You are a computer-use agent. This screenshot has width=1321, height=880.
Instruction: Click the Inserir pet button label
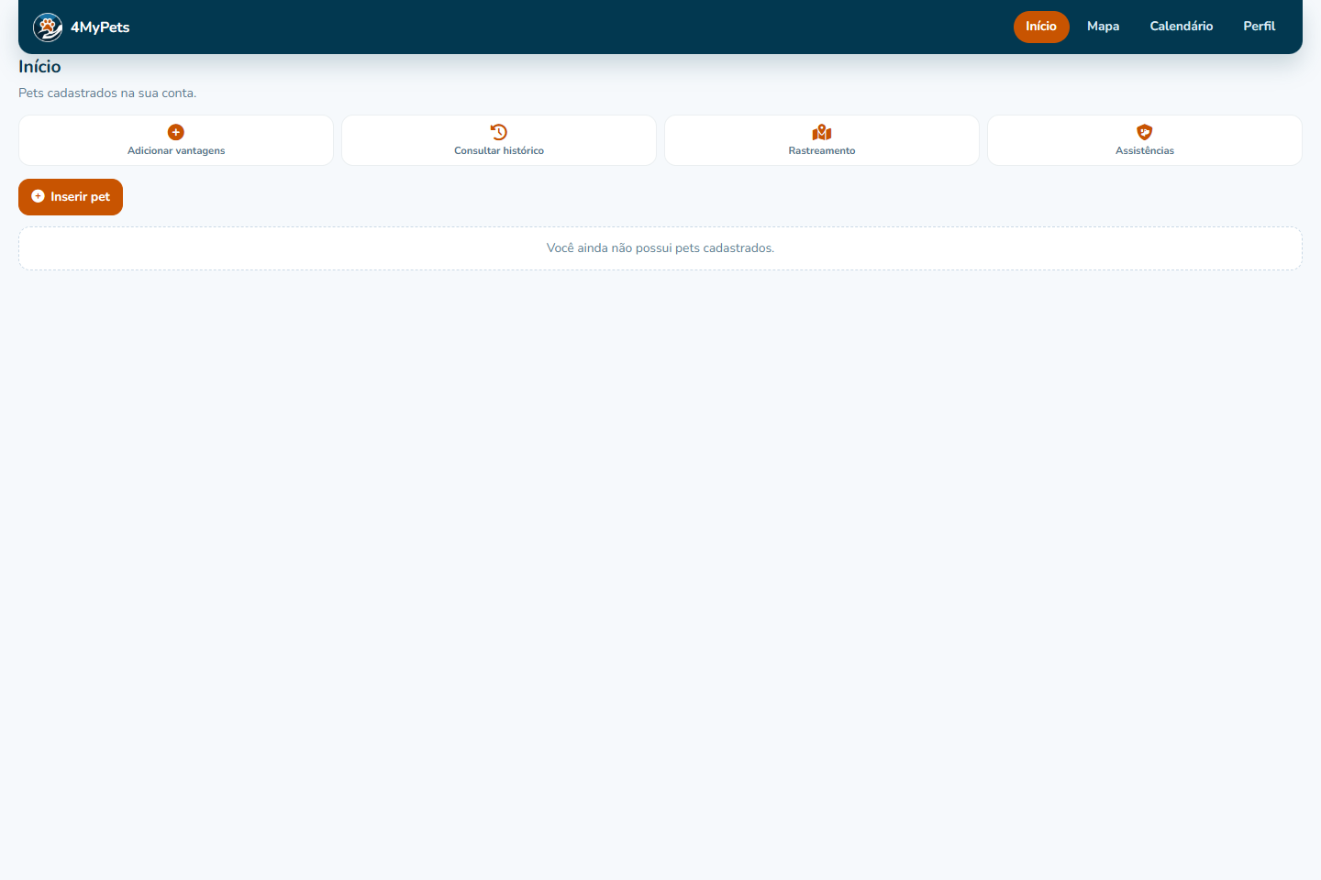click(80, 197)
